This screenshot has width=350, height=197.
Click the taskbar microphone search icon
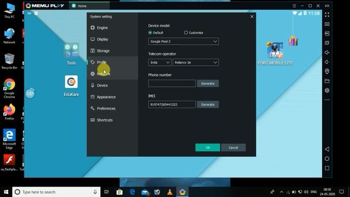click(x=95, y=192)
